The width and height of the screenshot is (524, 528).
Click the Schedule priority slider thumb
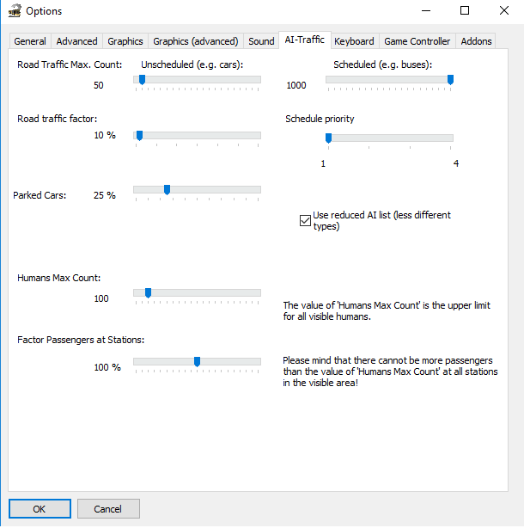click(x=328, y=138)
